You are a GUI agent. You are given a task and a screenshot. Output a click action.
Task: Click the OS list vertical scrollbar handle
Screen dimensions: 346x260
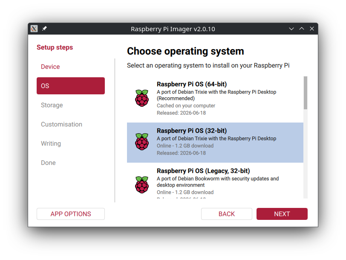(x=306, y=93)
